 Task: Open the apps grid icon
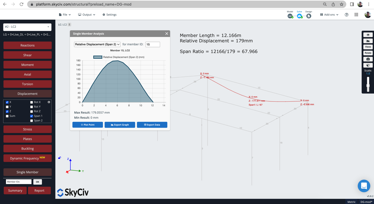click(x=356, y=15)
